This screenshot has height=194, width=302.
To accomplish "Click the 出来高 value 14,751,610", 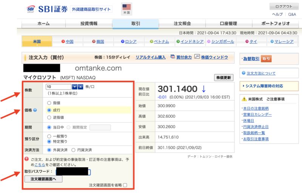I will pyautogui.click(x=168, y=137).
